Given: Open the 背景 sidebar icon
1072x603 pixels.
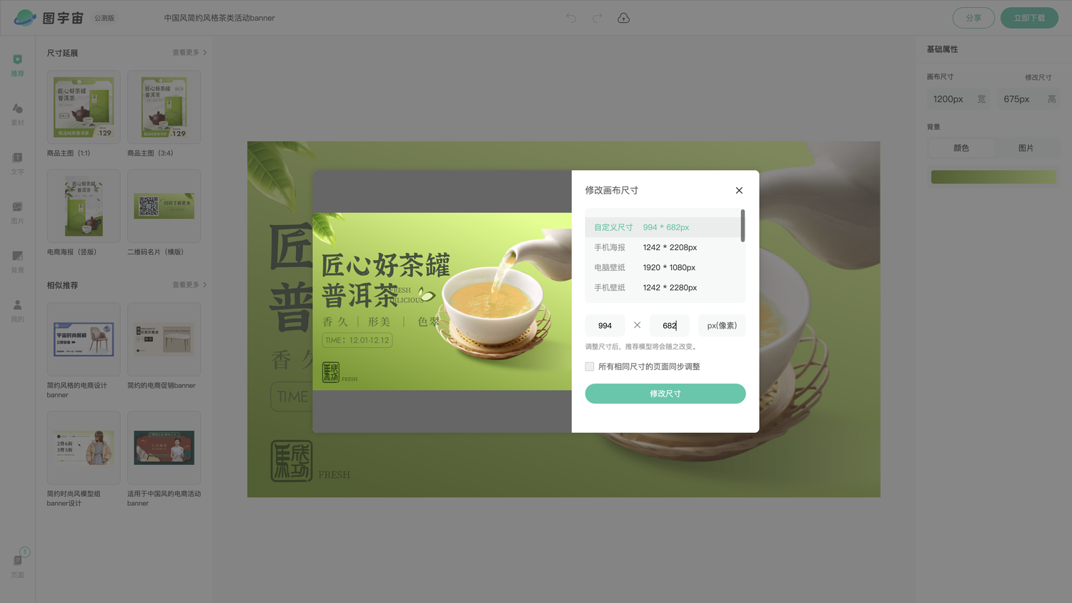Looking at the screenshot, I should point(17,261).
